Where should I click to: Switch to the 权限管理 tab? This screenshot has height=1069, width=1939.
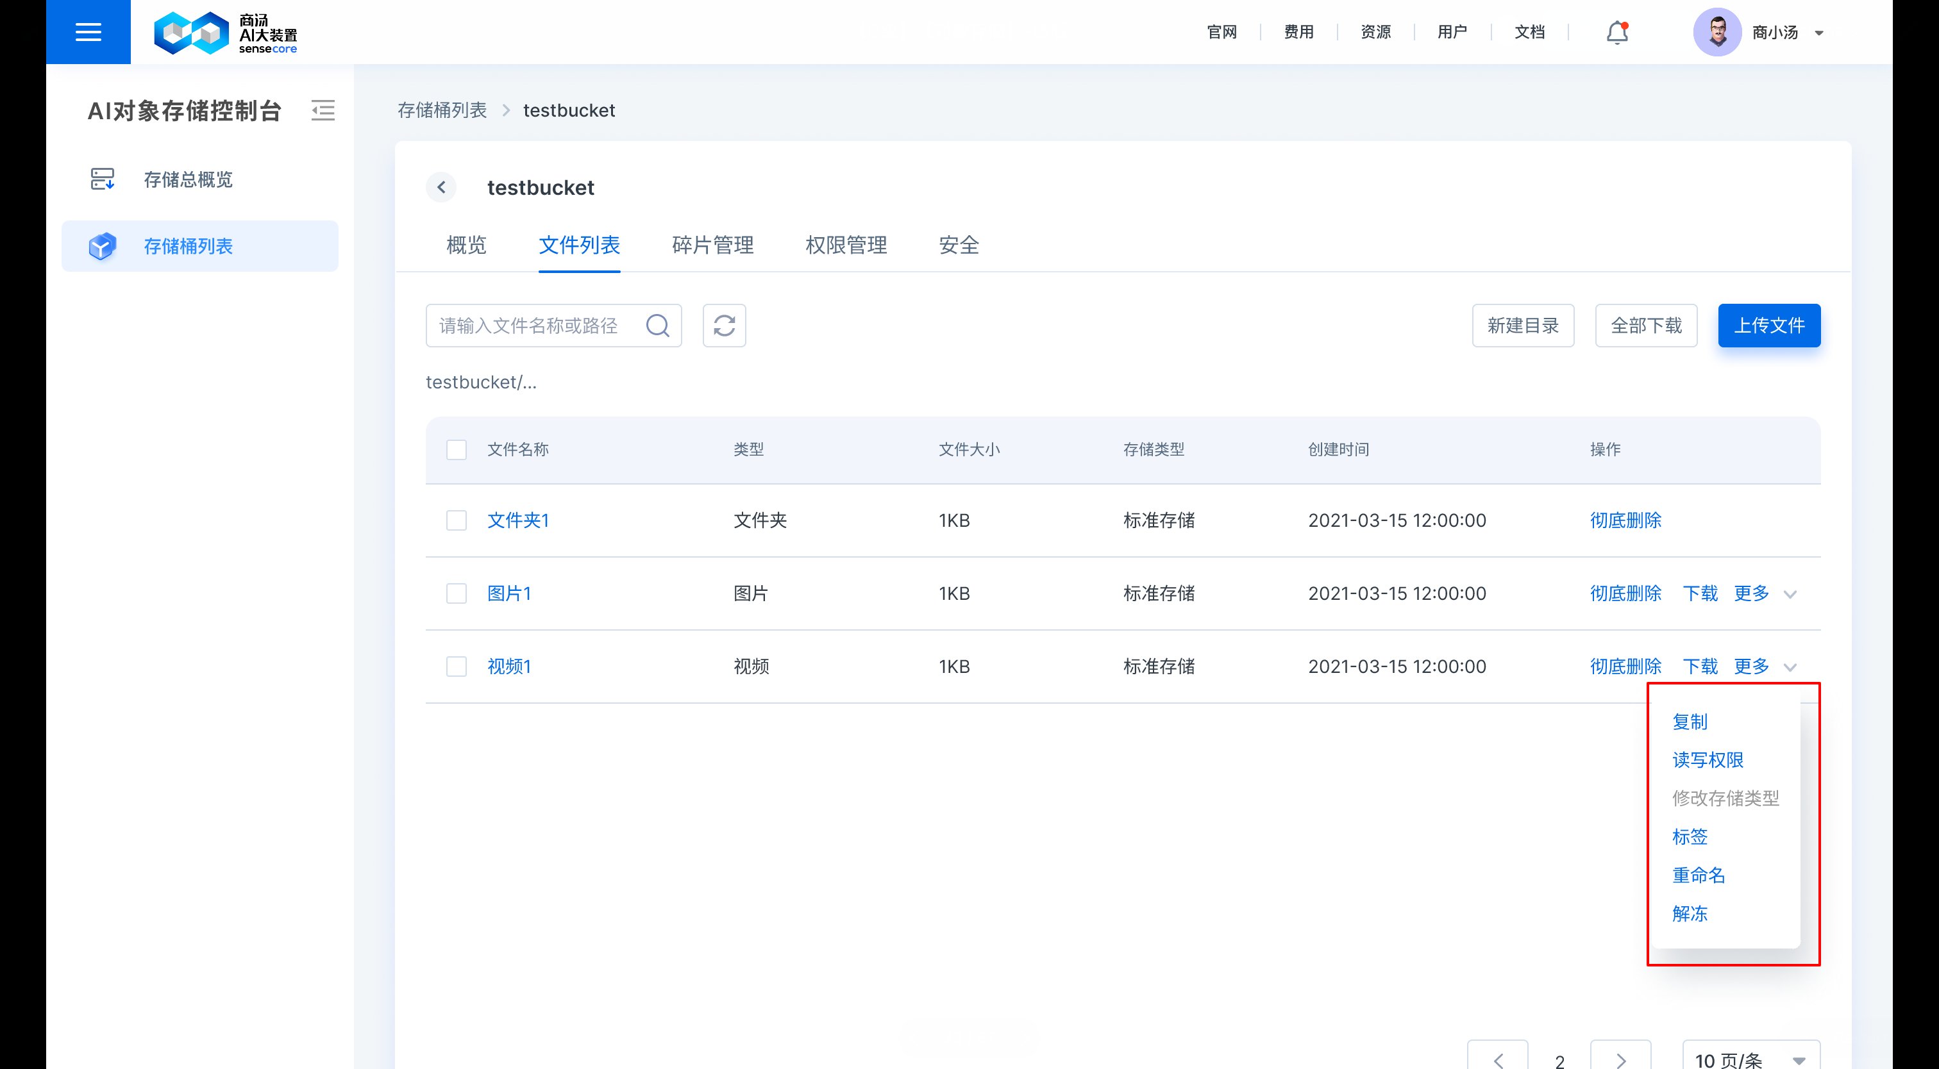[845, 245]
